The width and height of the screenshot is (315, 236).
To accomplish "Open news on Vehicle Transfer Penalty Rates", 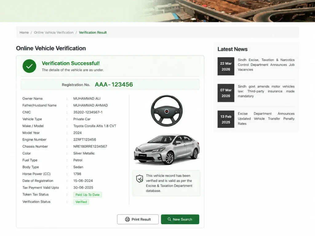I will (266, 118).
